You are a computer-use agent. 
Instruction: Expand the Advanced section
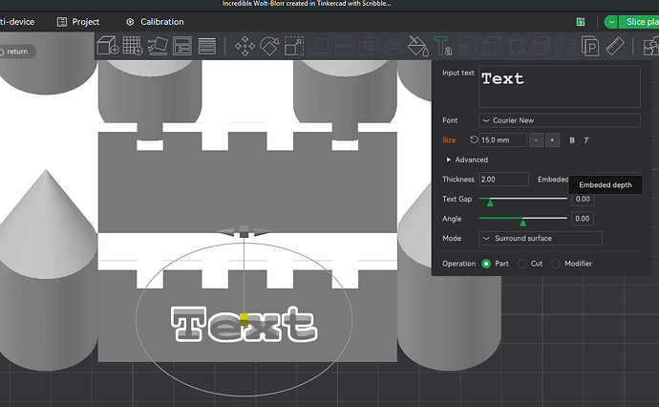(x=467, y=160)
